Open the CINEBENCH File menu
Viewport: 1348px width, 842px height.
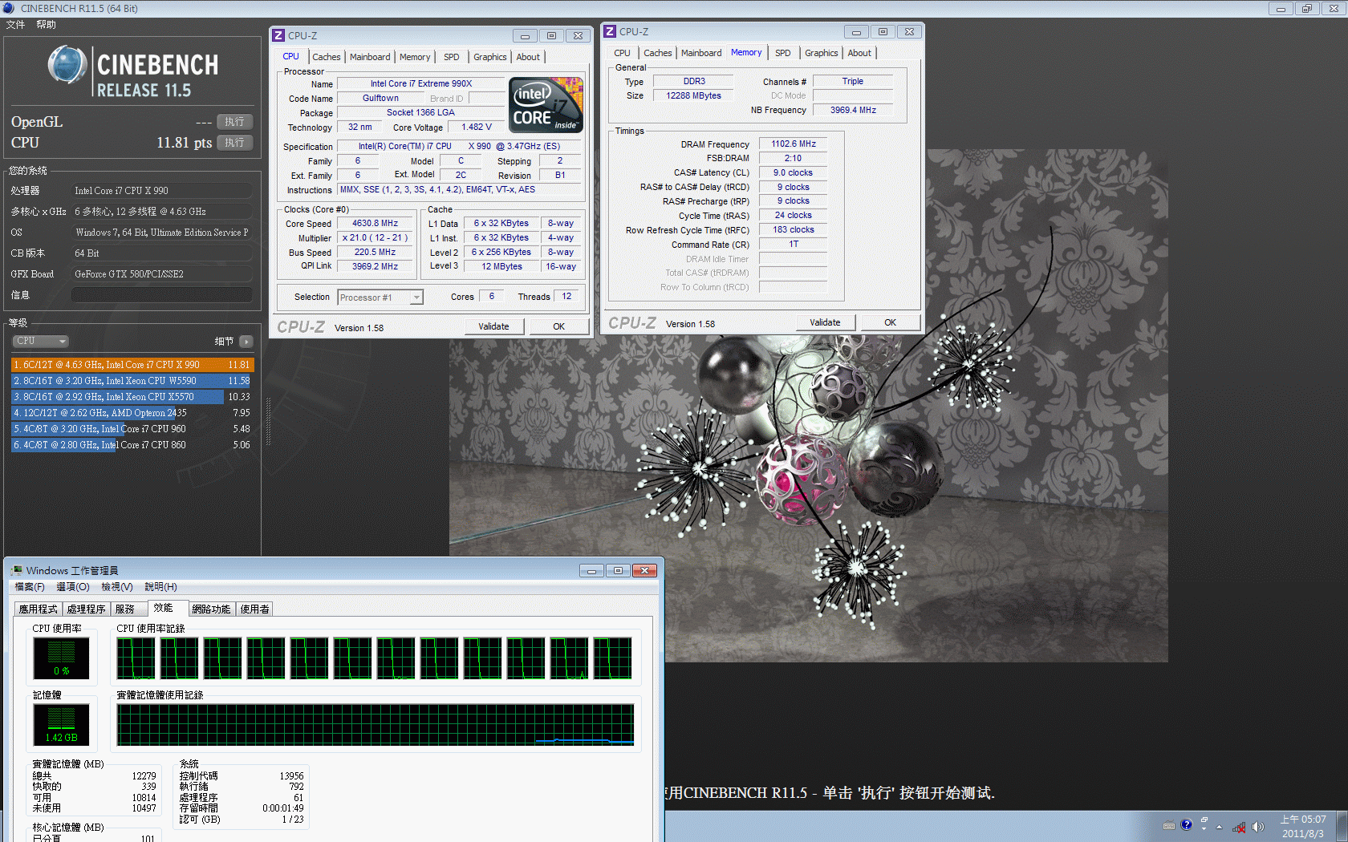pyautogui.click(x=15, y=25)
